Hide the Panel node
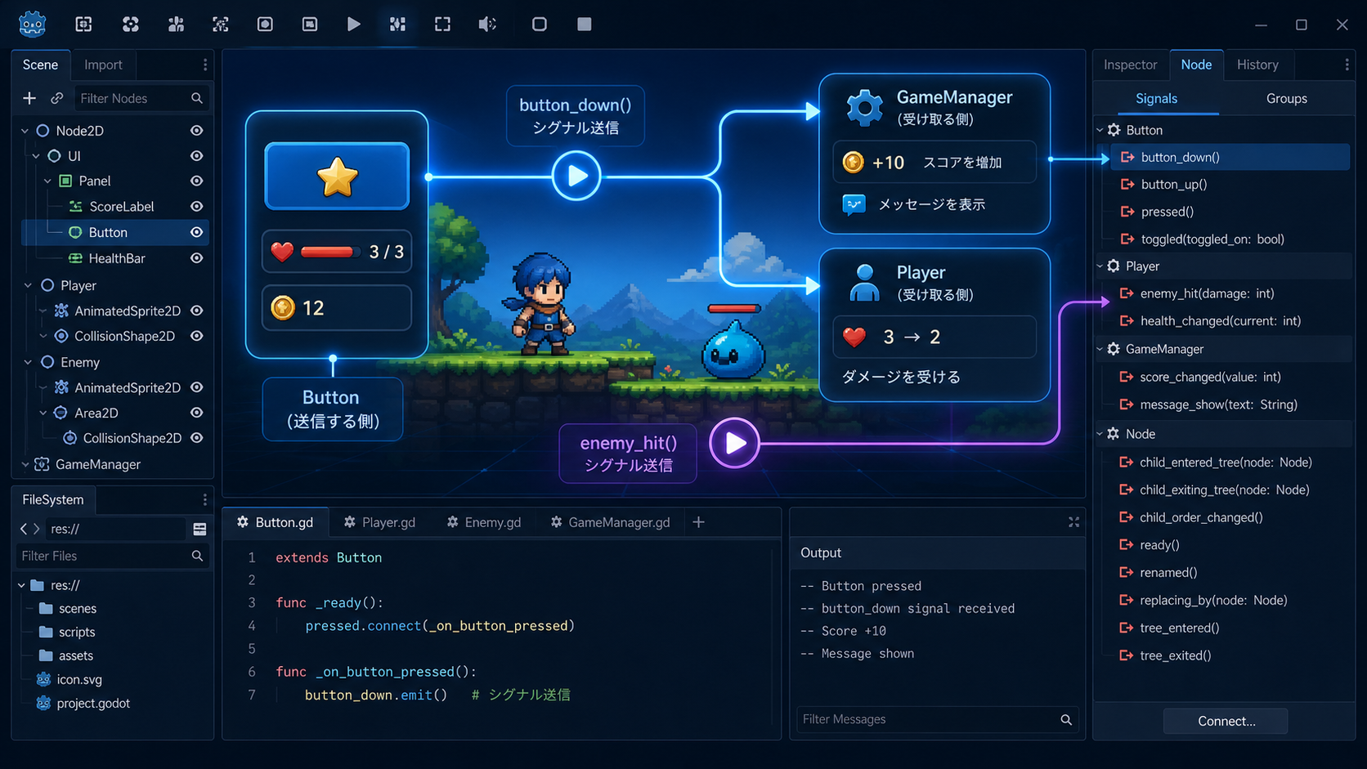This screenshot has width=1367, height=769. tap(196, 181)
